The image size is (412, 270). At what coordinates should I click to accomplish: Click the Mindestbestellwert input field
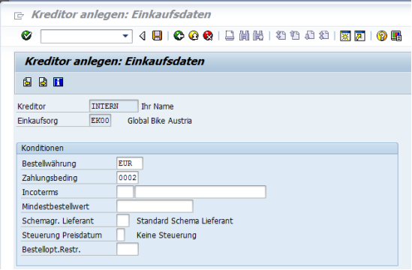[x=155, y=206]
